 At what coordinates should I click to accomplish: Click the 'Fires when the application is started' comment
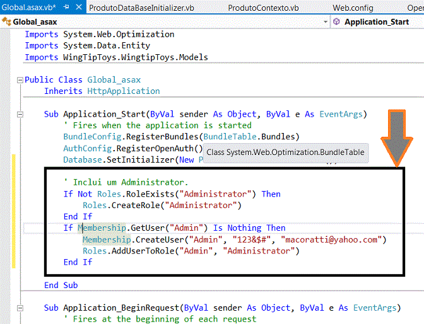coord(158,125)
